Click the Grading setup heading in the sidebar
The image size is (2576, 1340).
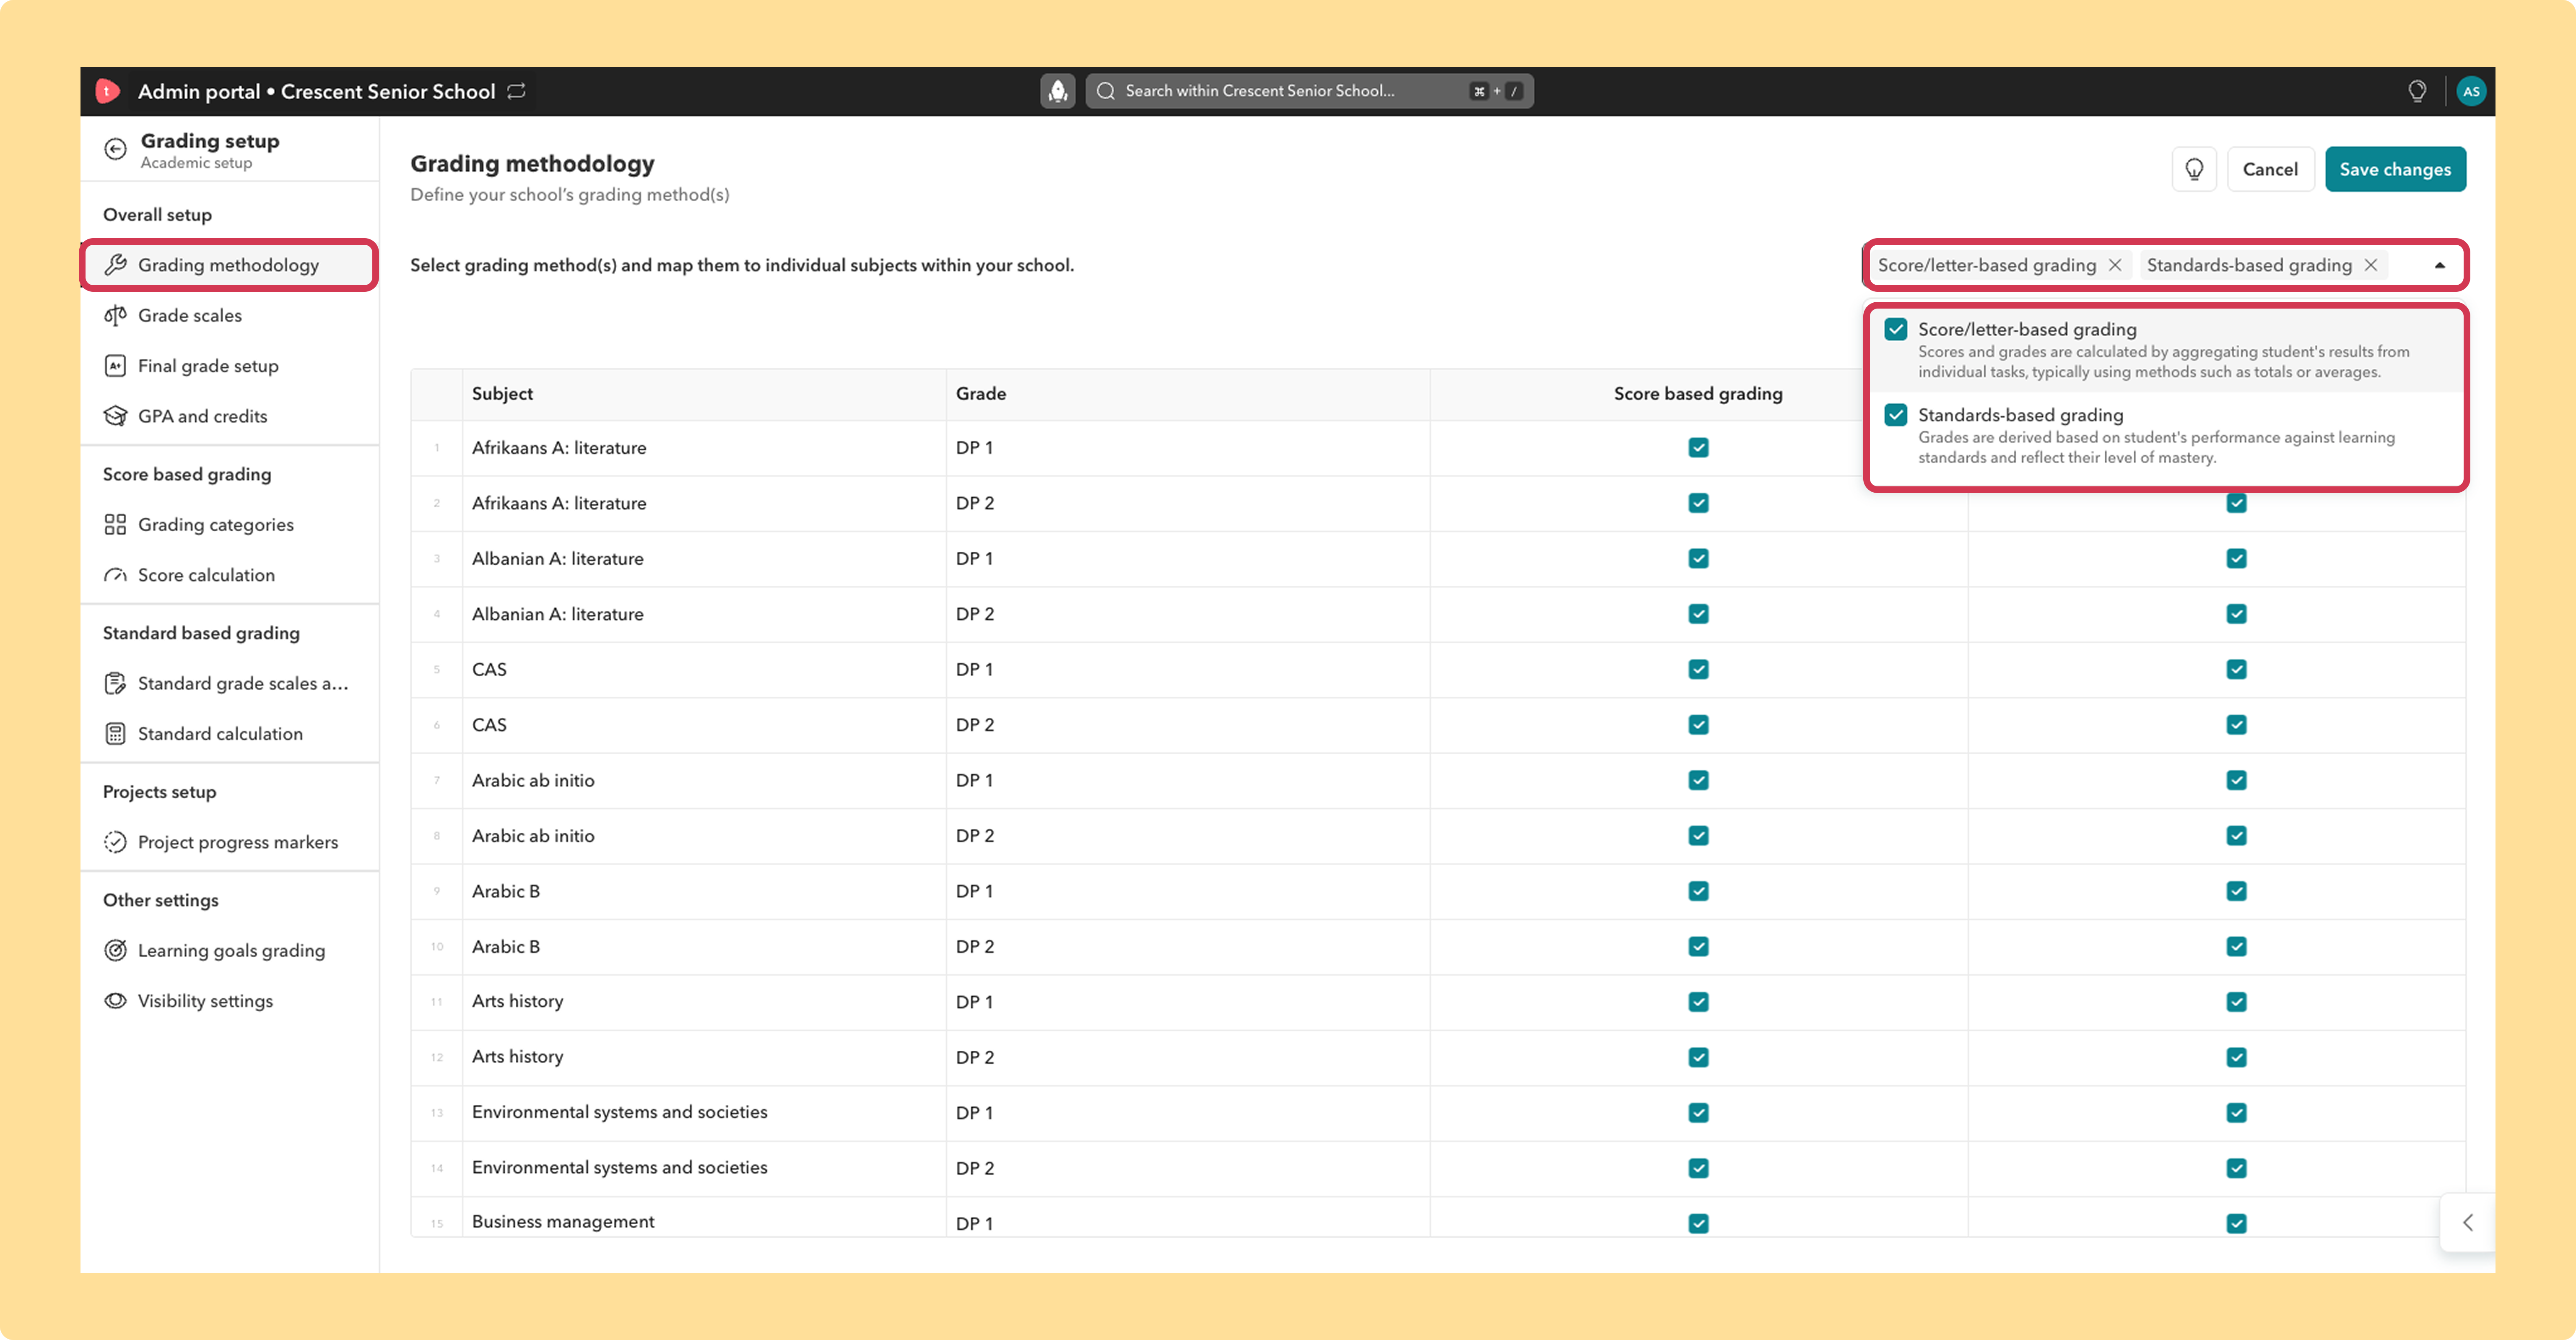pos(210,141)
